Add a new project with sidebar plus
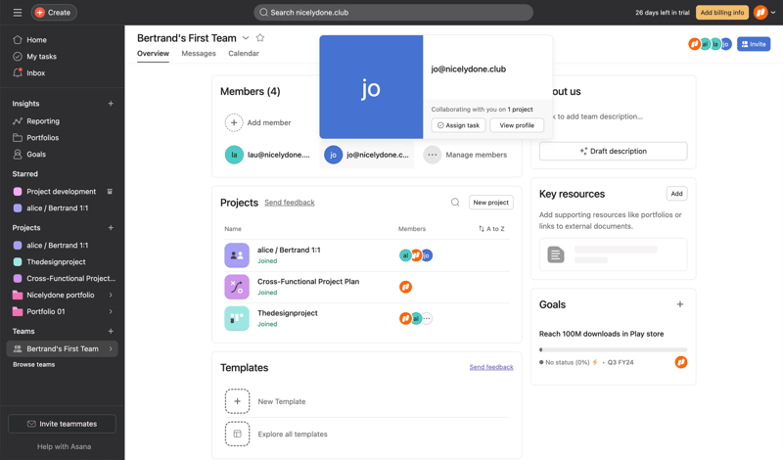Screen dimensions: 783x460 coord(111,228)
